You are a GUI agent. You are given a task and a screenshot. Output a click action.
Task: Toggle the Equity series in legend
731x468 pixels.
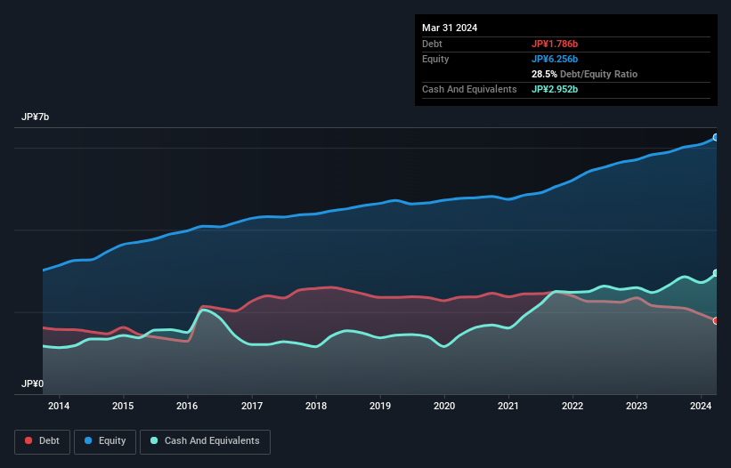105,441
